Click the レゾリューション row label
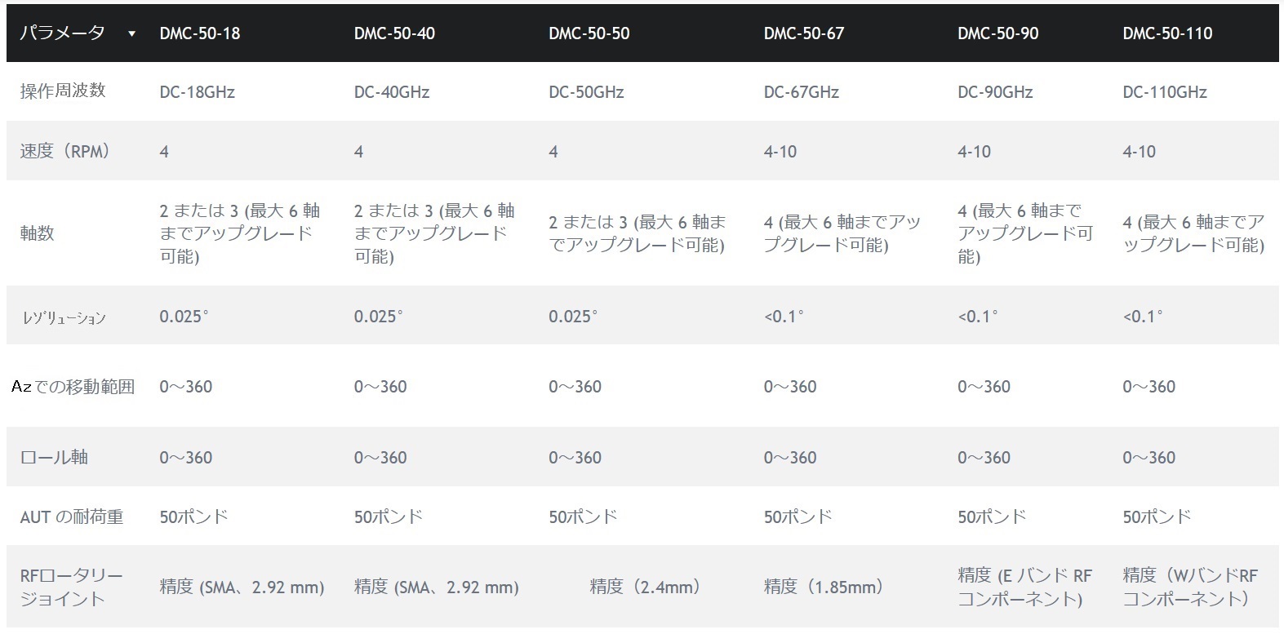The height and width of the screenshot is (634, 1284). [x=64, y=317]
